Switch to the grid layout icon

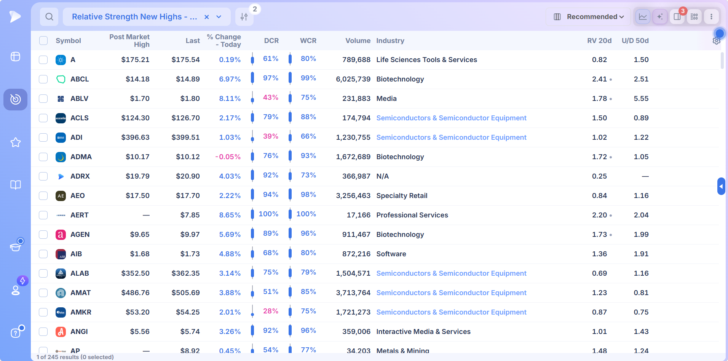click(x=694, y=17)
